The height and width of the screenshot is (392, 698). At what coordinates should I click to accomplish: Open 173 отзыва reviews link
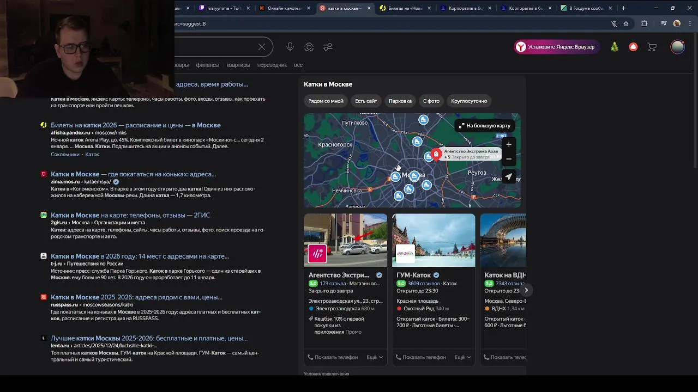point(333,284)
